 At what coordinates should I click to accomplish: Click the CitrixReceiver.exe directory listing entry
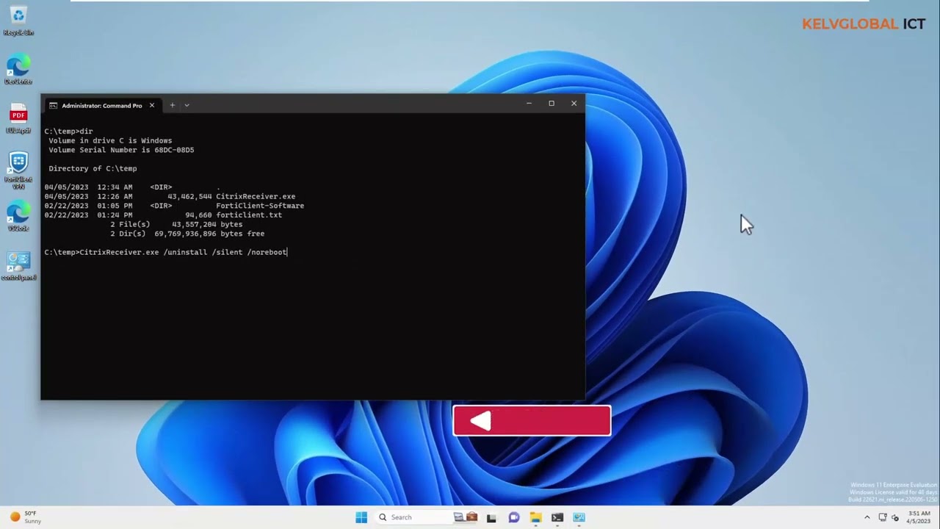(x=170, y=196)
